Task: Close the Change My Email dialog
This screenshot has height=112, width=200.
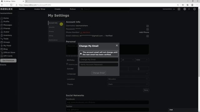Action: (117, 45)
